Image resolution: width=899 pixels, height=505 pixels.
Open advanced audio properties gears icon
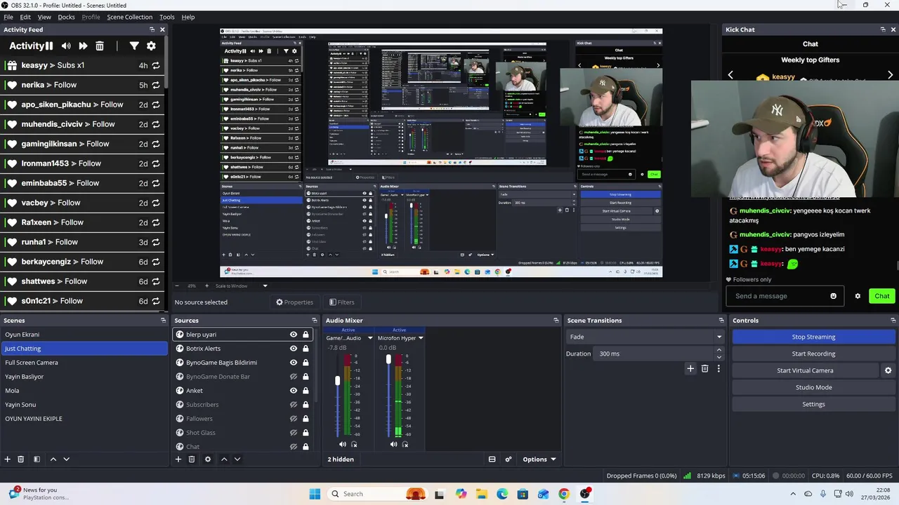[509, 459]
